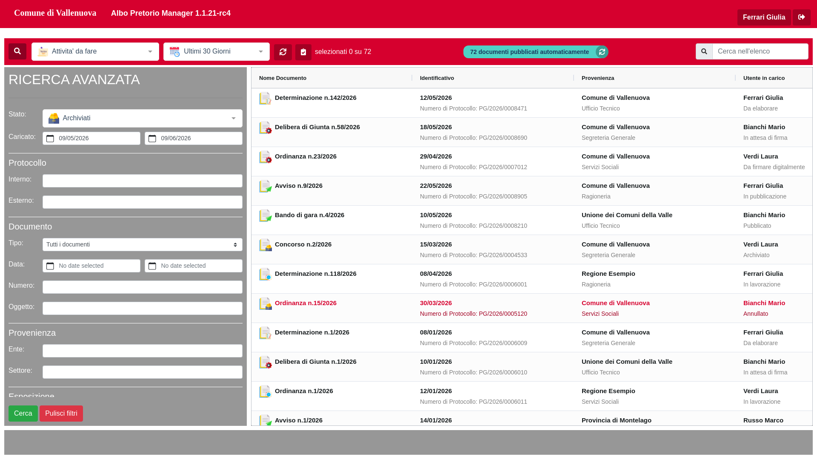This screenshot has width=817, height=459.
Task: Click document icon of Determinazione n.1/2026
Action: click(x=265, y=333)
